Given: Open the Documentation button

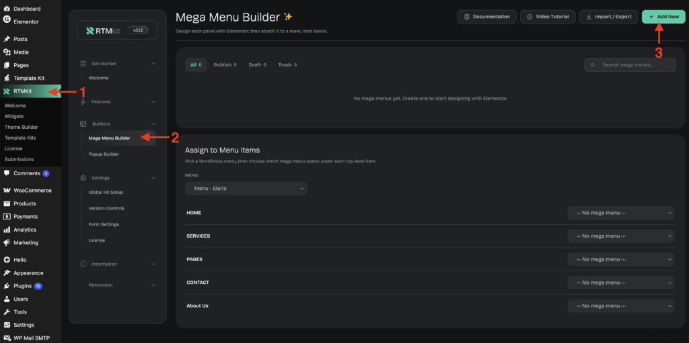Looking at the screenshot, I should point(487,17).
